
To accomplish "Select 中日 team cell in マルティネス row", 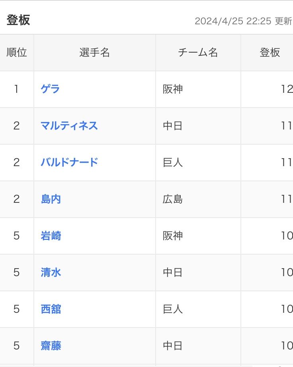I will tap(173, 126).
